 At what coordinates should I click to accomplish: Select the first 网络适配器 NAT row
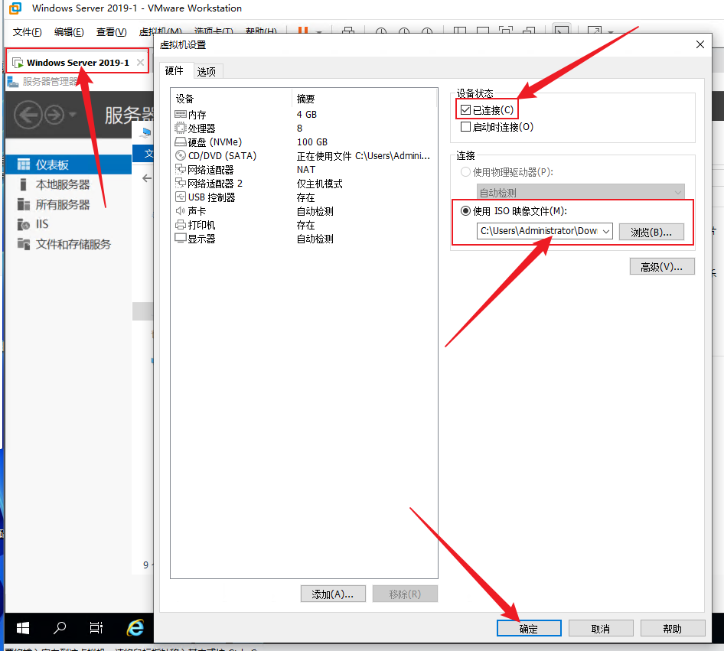[x=303, y=170]
